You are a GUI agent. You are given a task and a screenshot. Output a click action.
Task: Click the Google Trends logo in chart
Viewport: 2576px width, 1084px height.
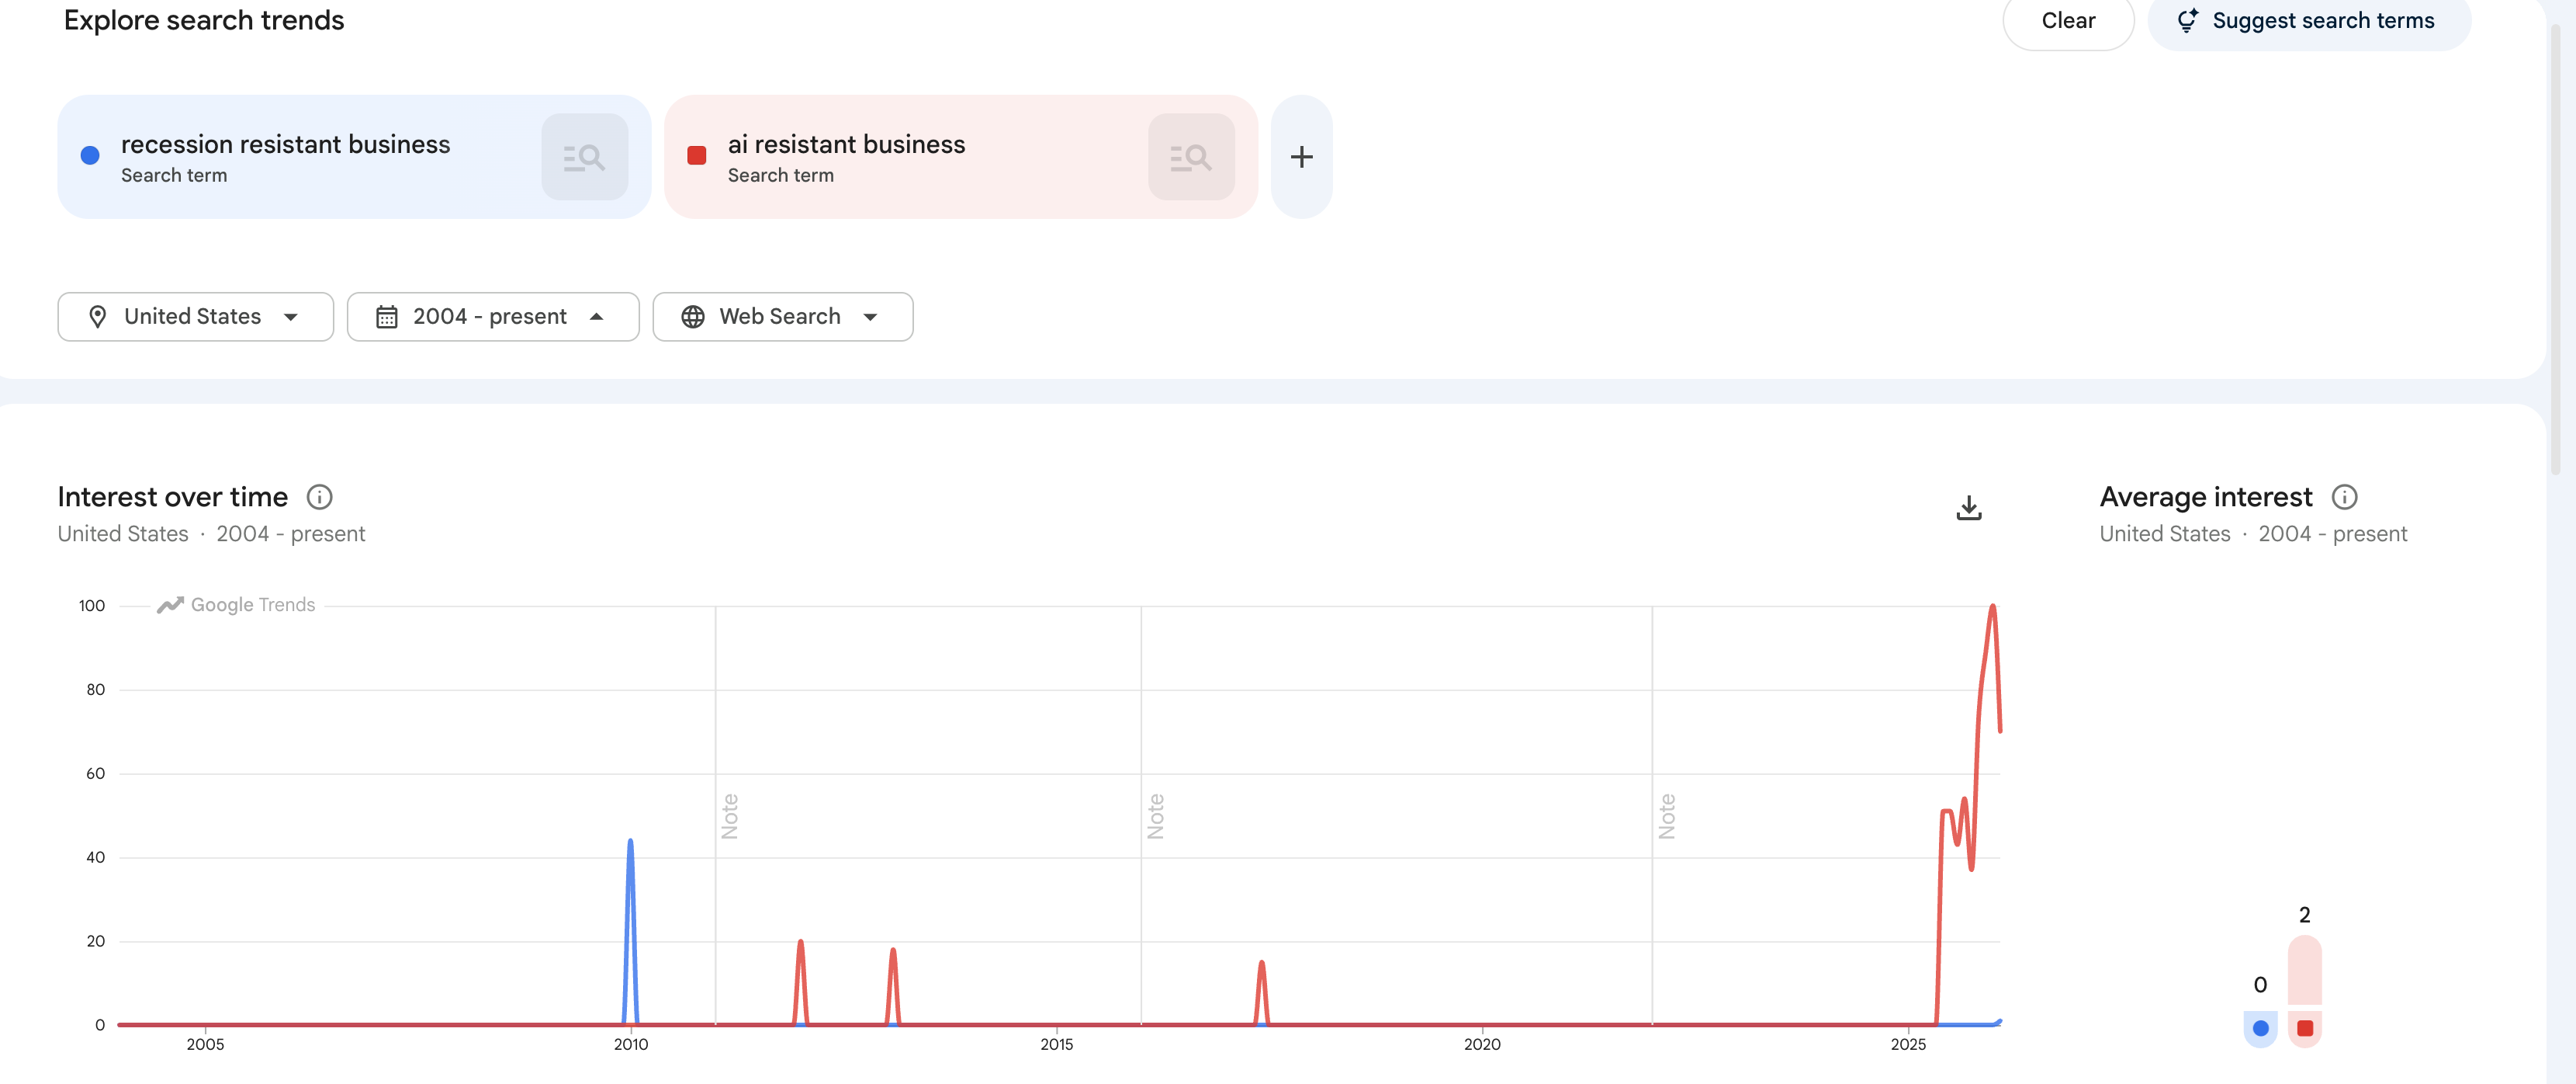click(236, 605)
